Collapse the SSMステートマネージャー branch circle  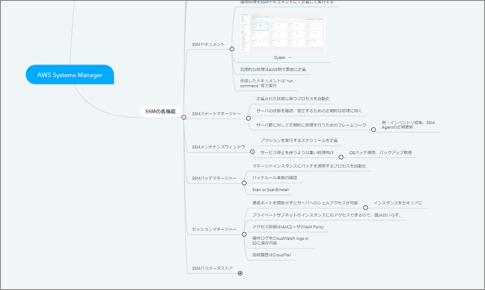[249, 118]
